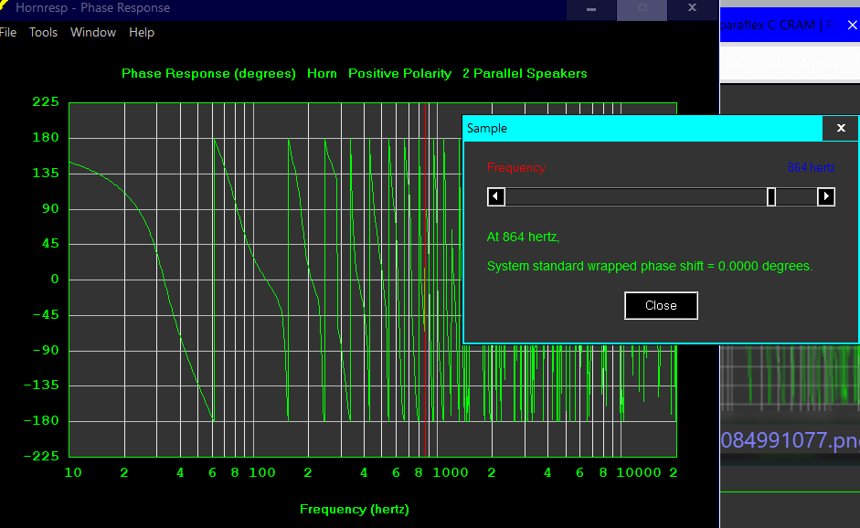Click the -180 label on the y-axis

[x=41, y=420]
